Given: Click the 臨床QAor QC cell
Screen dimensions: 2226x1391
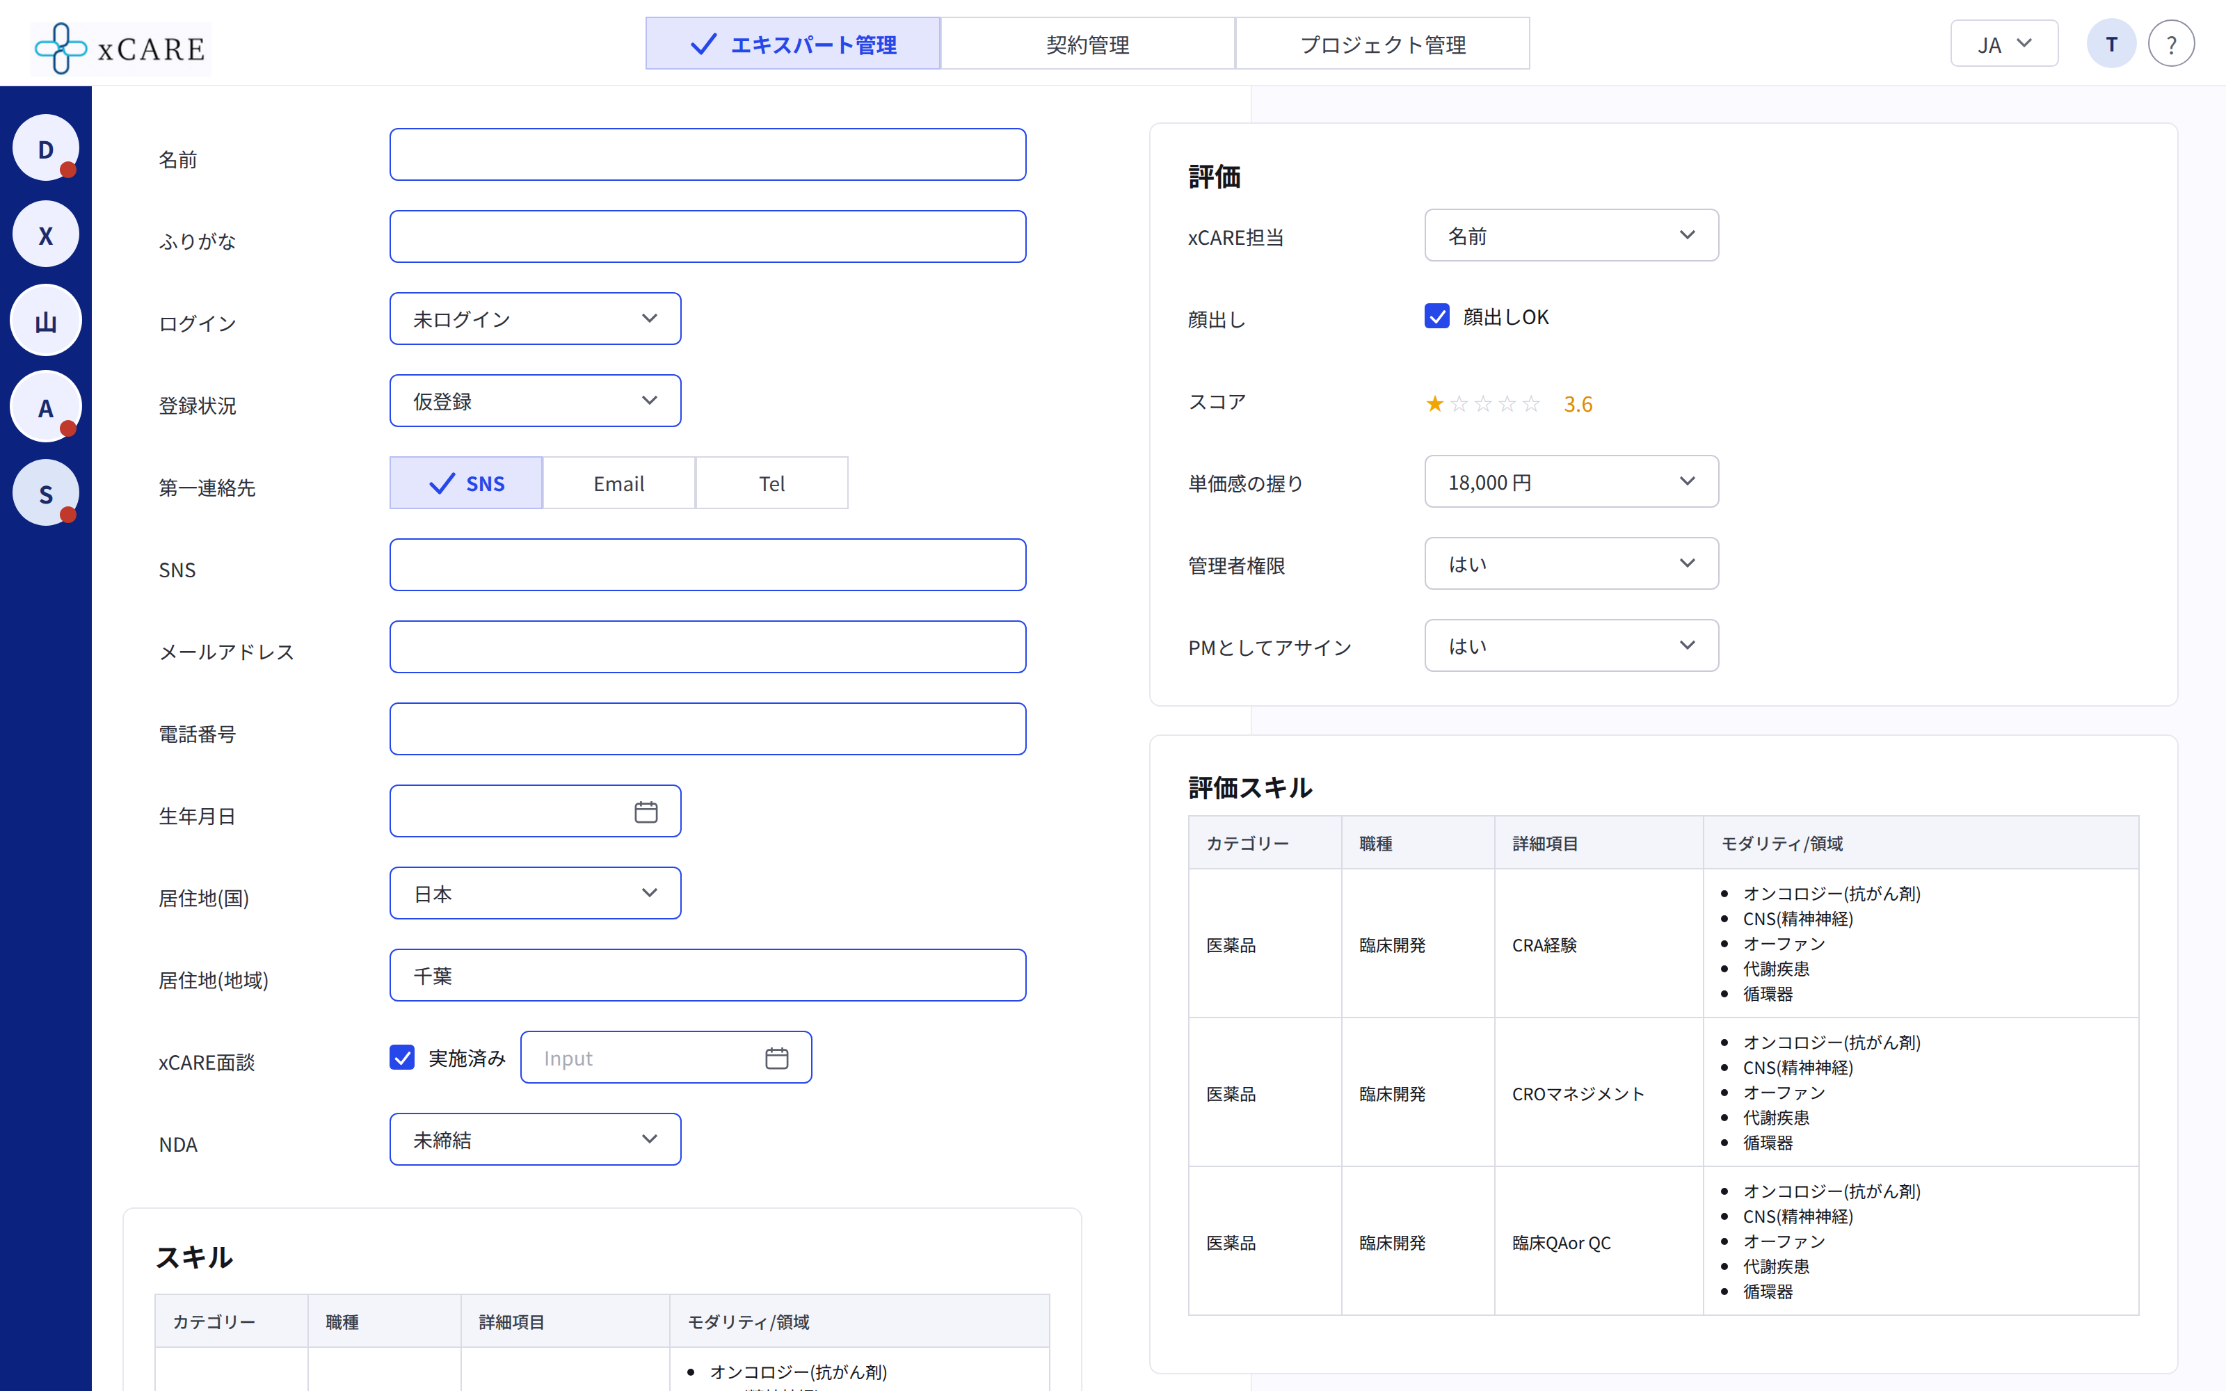Looking at the screenshot, I should coord(1599,1242).
